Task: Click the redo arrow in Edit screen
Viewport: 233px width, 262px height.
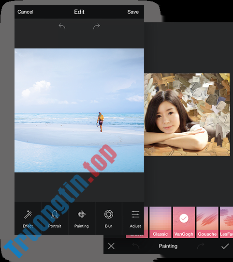Action: (96, 26)
